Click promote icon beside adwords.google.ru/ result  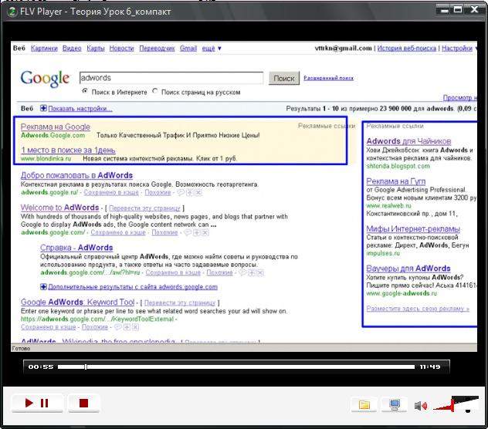click(189, 193)
